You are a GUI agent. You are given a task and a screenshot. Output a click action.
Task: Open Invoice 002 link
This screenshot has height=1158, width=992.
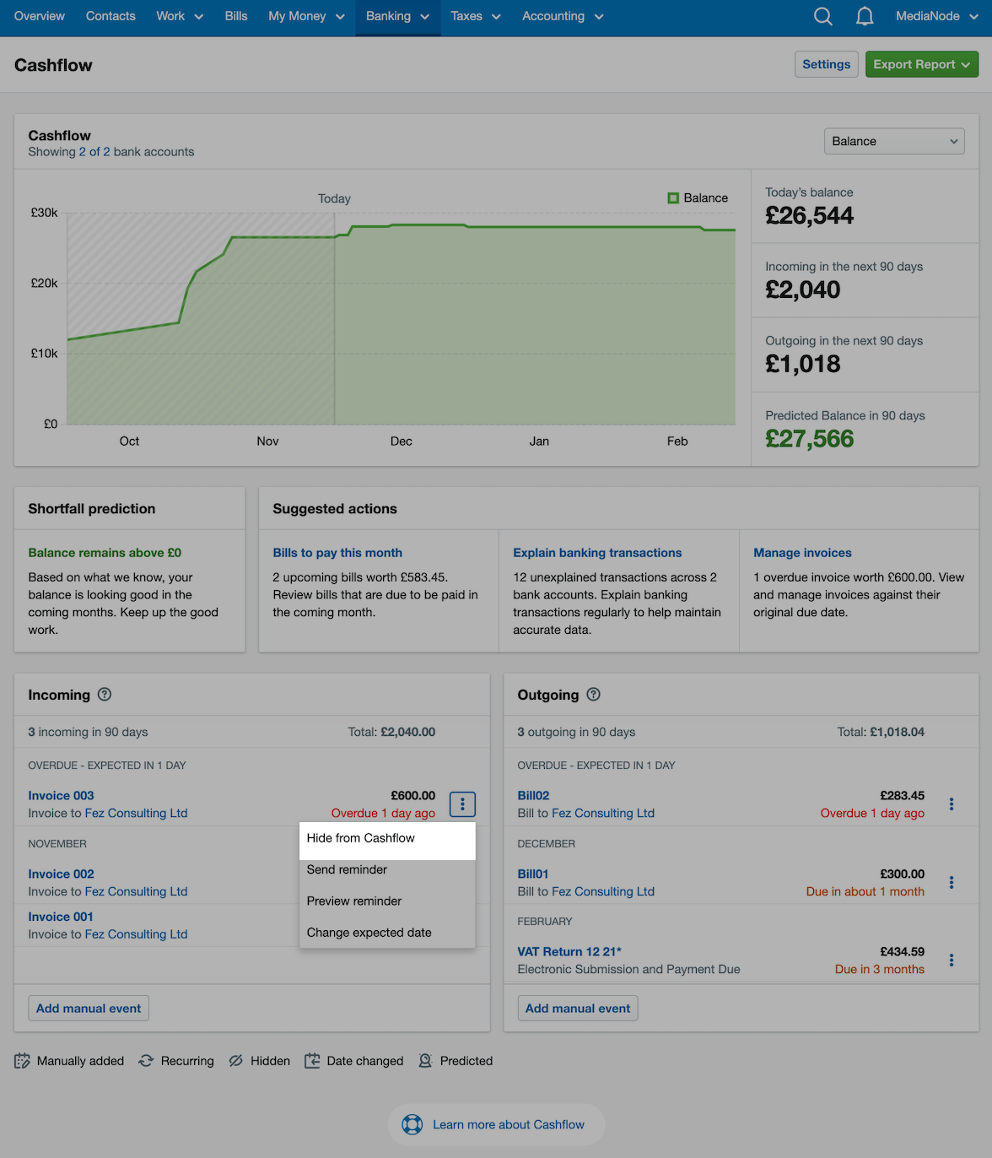tap(61, 874)
